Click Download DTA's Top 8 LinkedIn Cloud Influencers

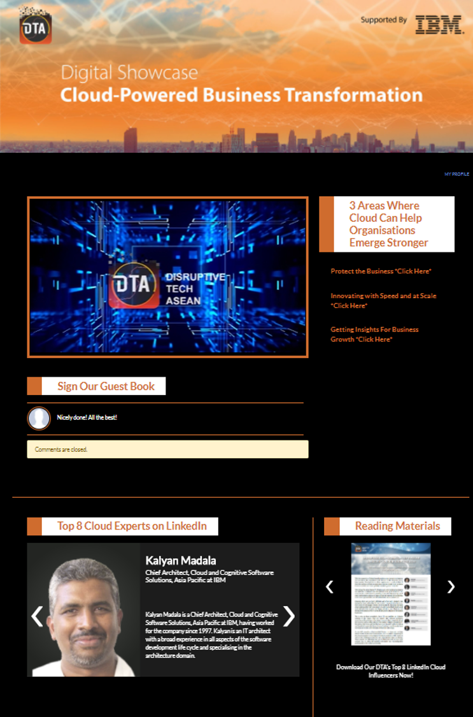click(391, 671)
